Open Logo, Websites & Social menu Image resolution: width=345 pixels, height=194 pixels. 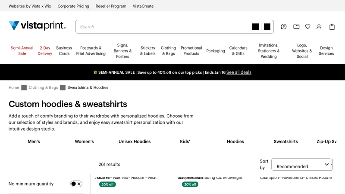302,51
